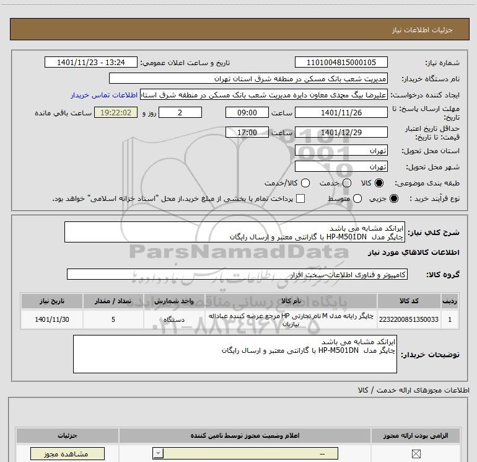The width and height of the screenshot is (477, 462).
Task: Click the کد کالا column header
Action: click(409, 301)
